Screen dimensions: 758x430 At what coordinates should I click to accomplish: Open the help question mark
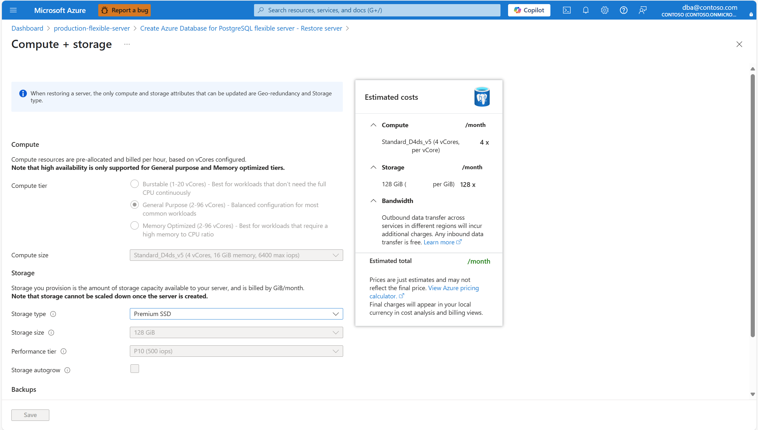click(x=623, y=10)
